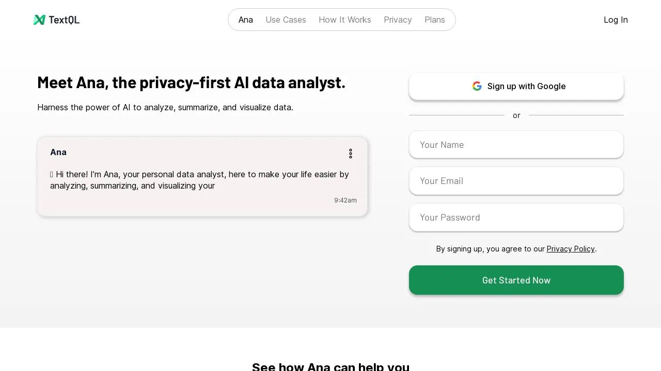Navigate to Plans in the nav bar
The height and width of the screenshot is (371, 661).
pos(434,20)
